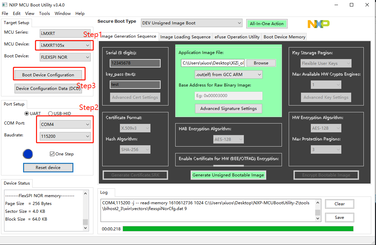
Task: Open the image format dropdown
Action: pyautogui.click(x=229, y=74)
